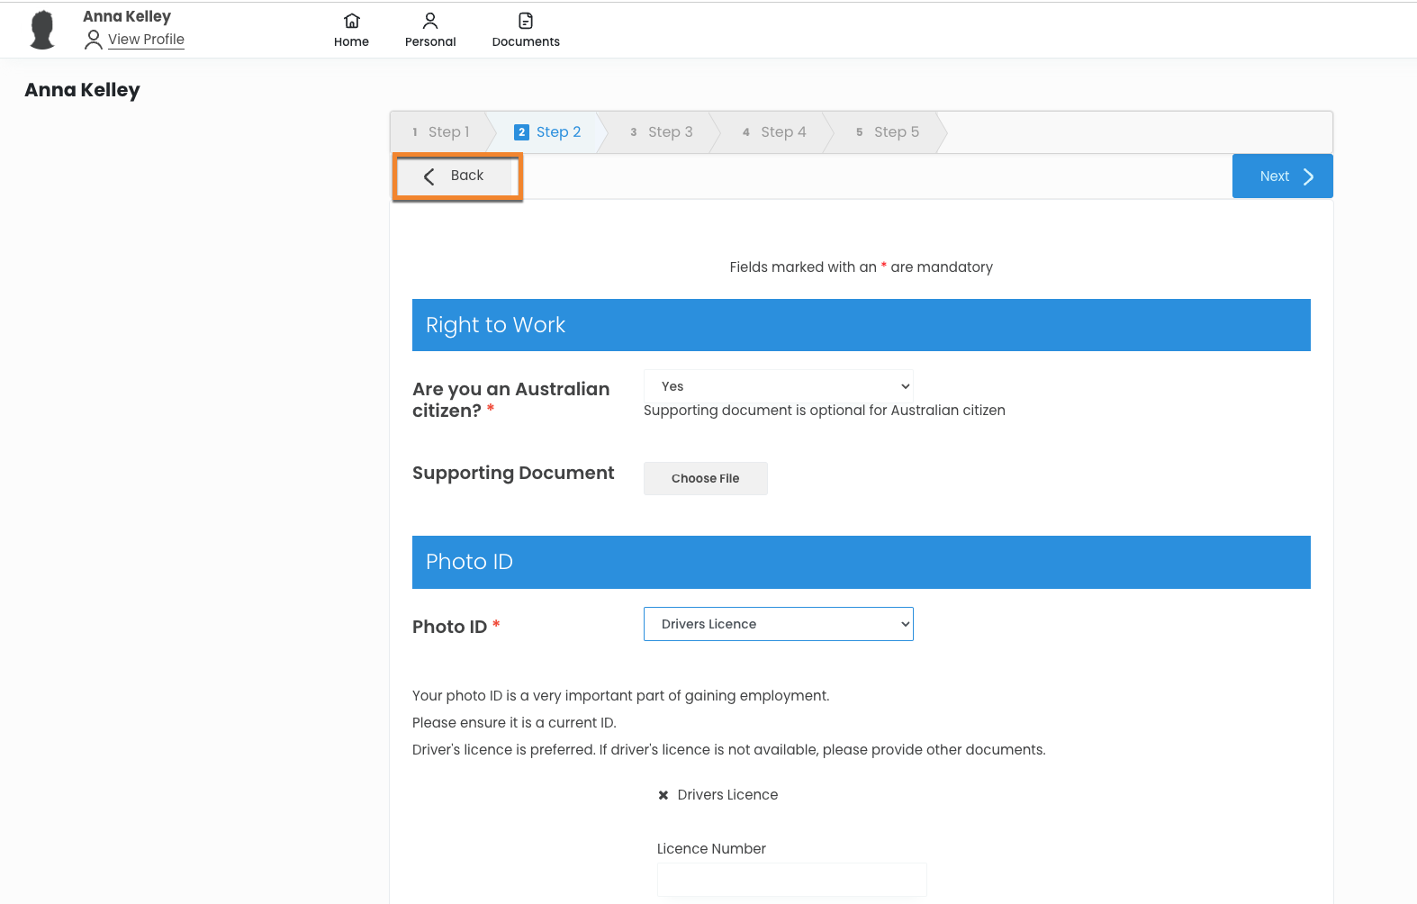
Task: Remove Drivers Licence using the X icon
Action: 663,795
